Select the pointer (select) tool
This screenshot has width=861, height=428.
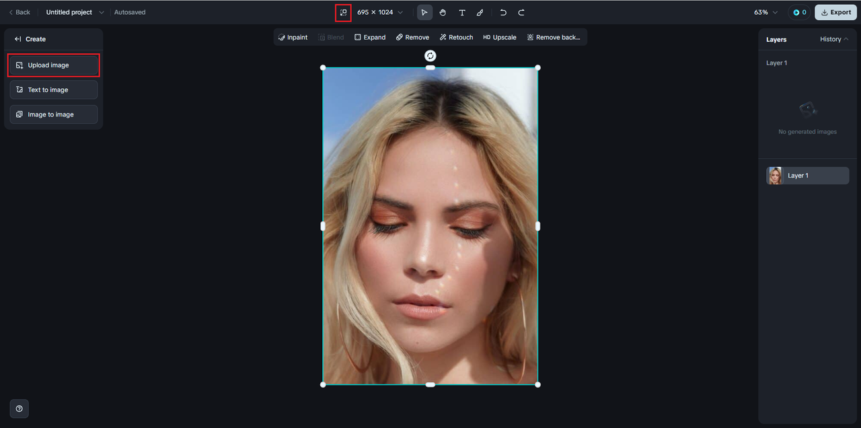(424, 12)
